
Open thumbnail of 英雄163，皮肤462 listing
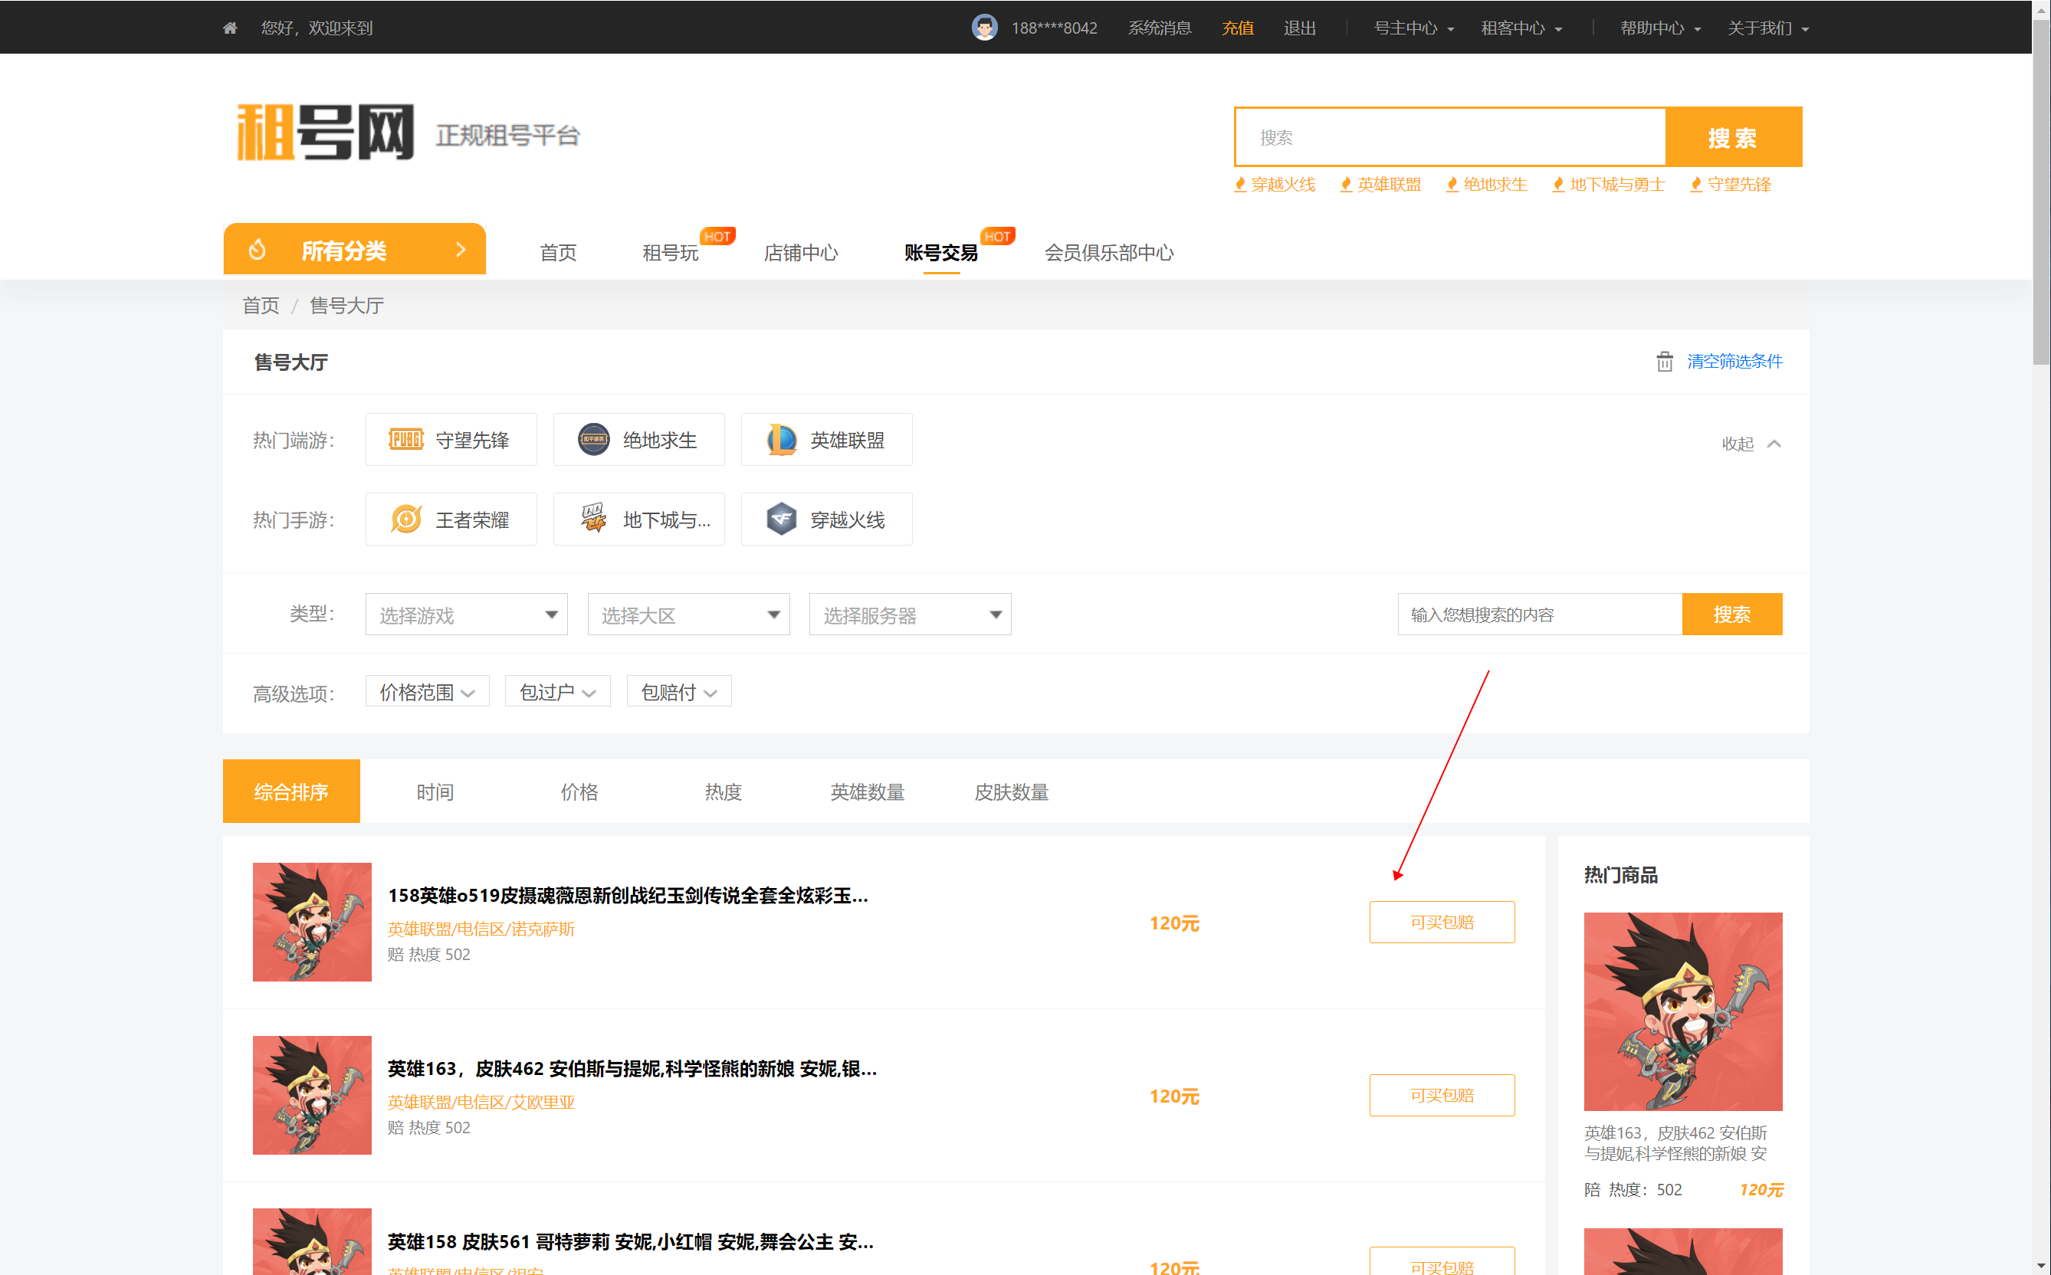point(312,1094)
